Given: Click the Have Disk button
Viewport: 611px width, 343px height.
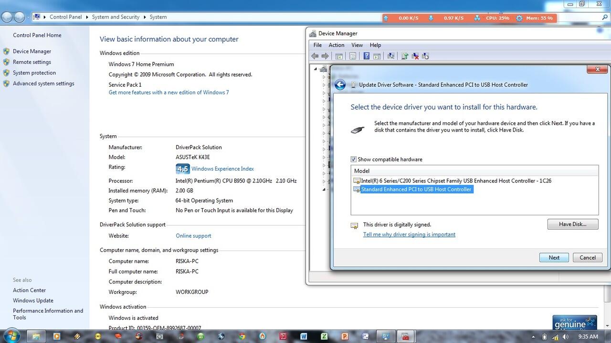Looking at the screenshot, I should click(x=573, y=224).
